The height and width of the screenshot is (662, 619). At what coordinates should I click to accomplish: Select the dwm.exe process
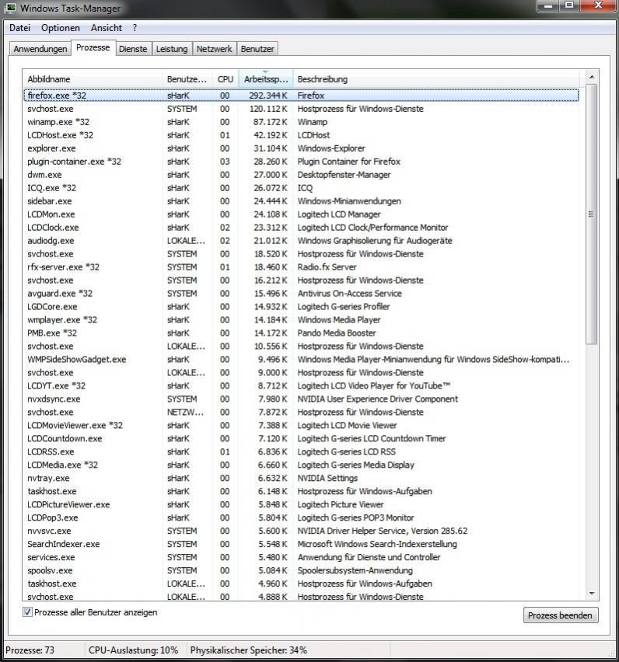(x=301, y=175)
